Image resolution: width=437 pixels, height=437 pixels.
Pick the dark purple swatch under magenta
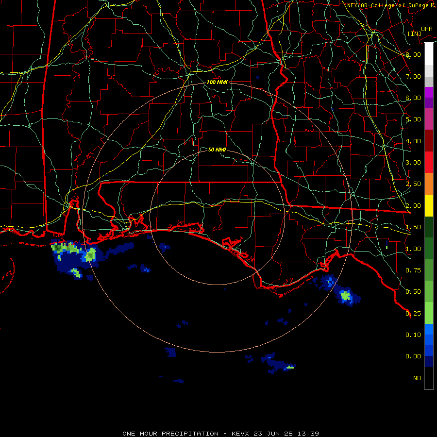[x=429, y=103]
